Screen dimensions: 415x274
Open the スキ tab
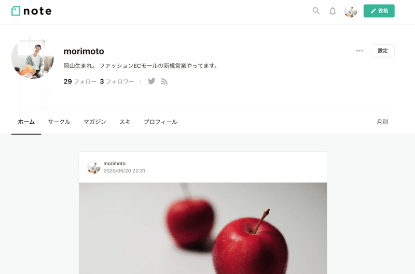point(125,122)
